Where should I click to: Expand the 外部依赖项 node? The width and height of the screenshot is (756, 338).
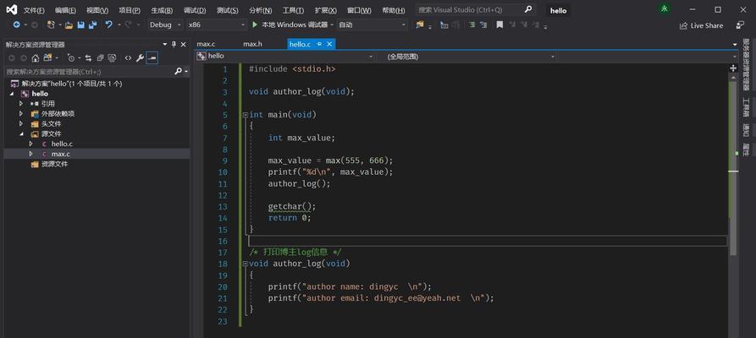pos(21,113)
